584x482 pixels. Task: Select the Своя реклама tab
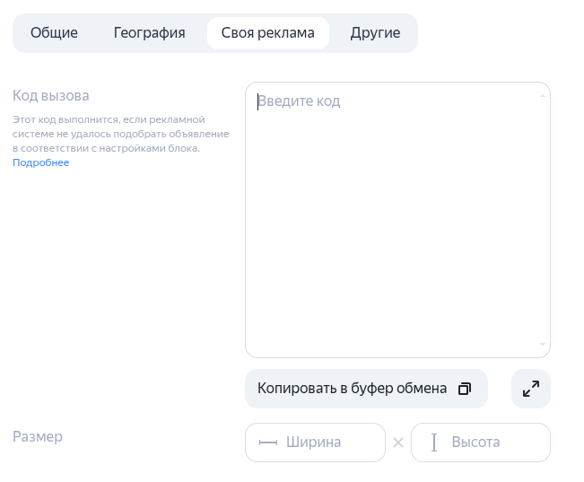[x=267, y=33]
